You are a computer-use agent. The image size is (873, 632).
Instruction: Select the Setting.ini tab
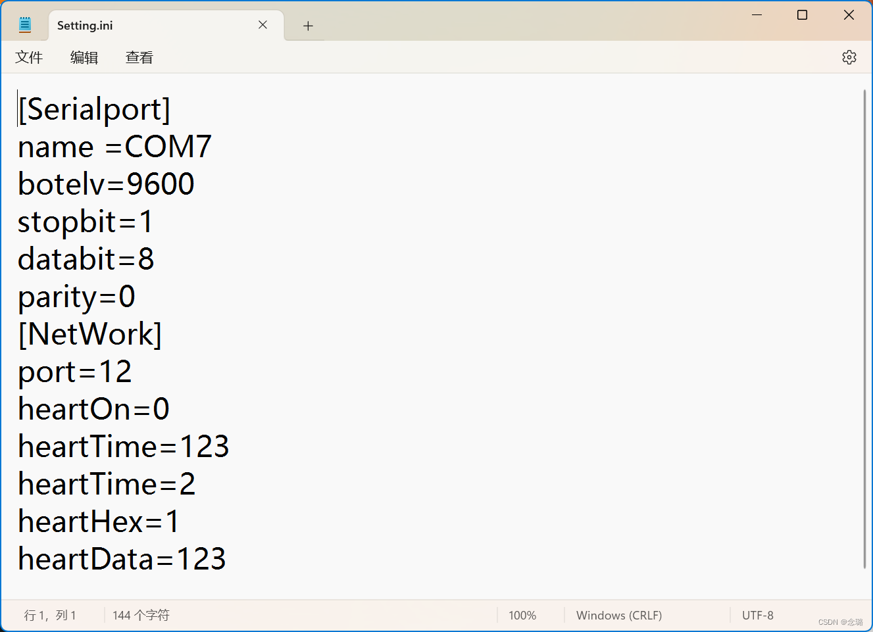tap(132, 26)
